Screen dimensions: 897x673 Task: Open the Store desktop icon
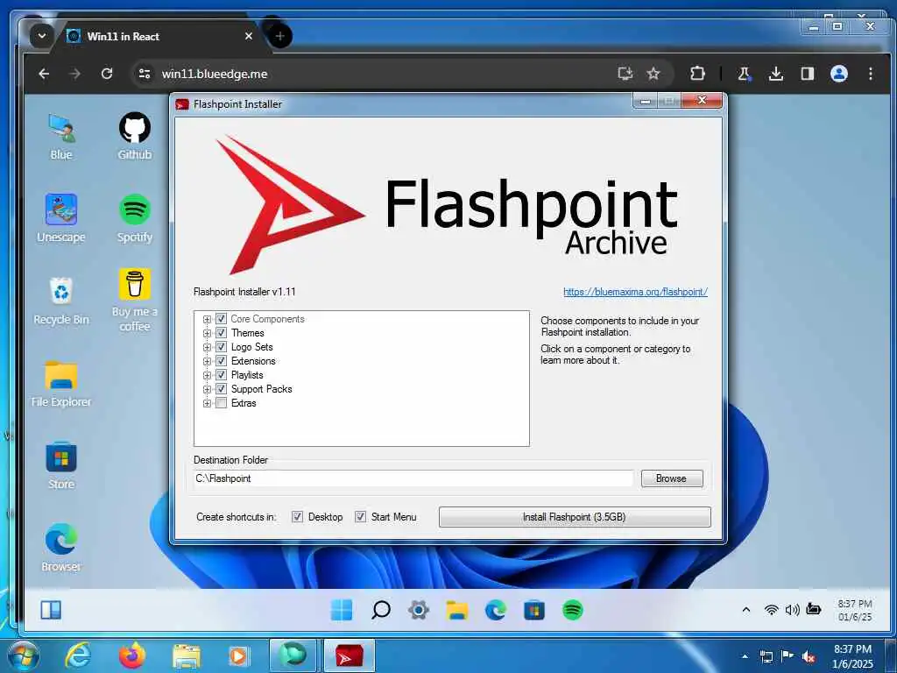(61, 466)
